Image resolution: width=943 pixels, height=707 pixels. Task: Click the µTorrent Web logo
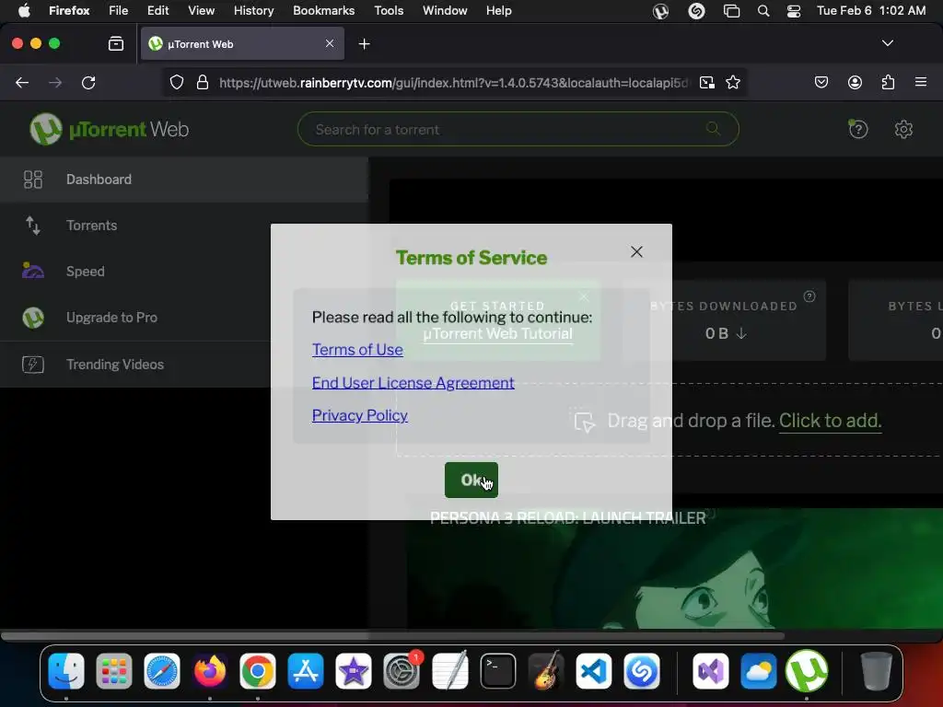tap(109, 129)
